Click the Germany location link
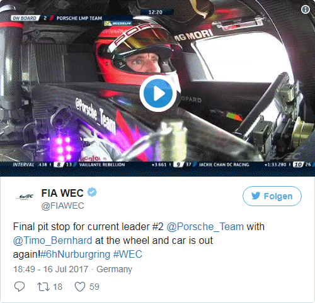Viewport: 315px width, 303px height. (114, 269)
